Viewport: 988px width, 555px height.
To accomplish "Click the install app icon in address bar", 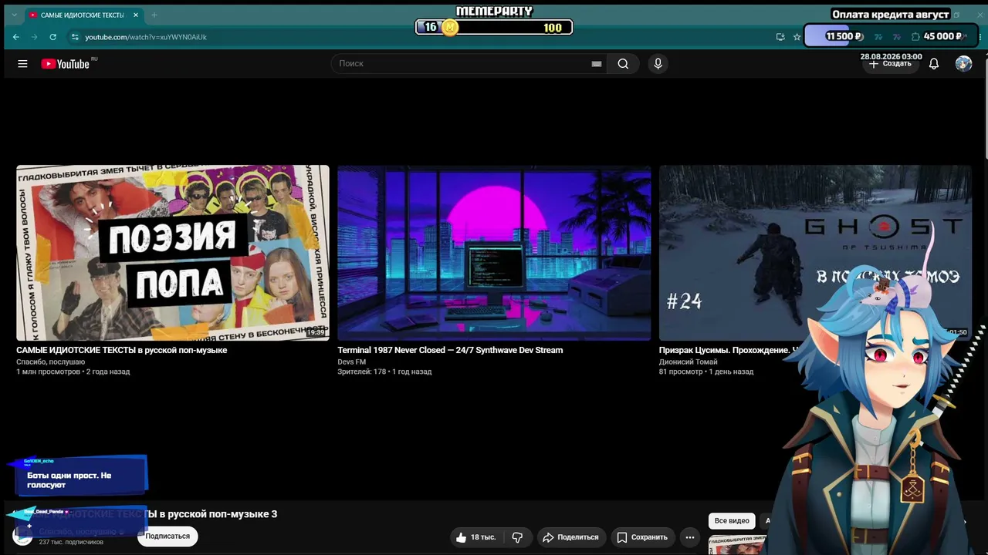I will pos(780,37).
